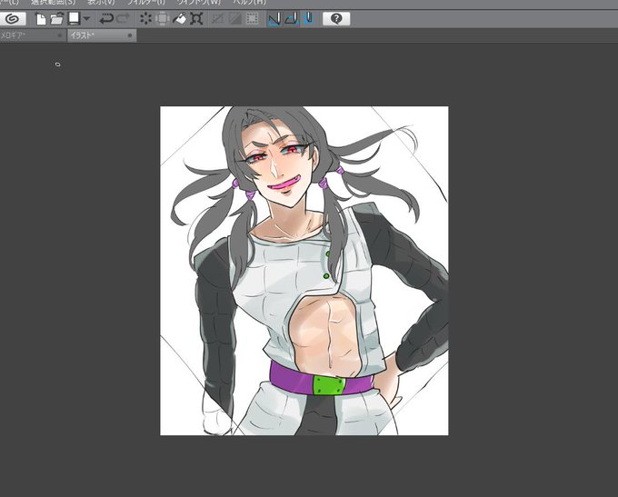Open Clip Studio launcher icon
Image resolution: width=618 pixels, height=497 pixels.
[13, 18]
